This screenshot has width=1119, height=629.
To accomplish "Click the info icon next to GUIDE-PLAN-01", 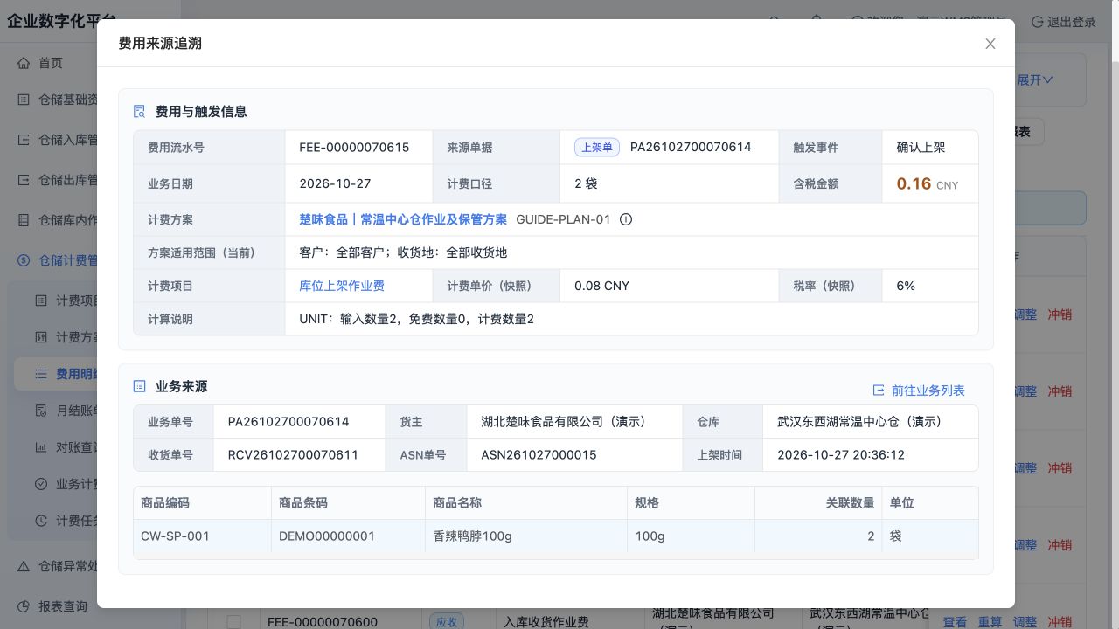I will pyautogui.click(x=626, y=219).
